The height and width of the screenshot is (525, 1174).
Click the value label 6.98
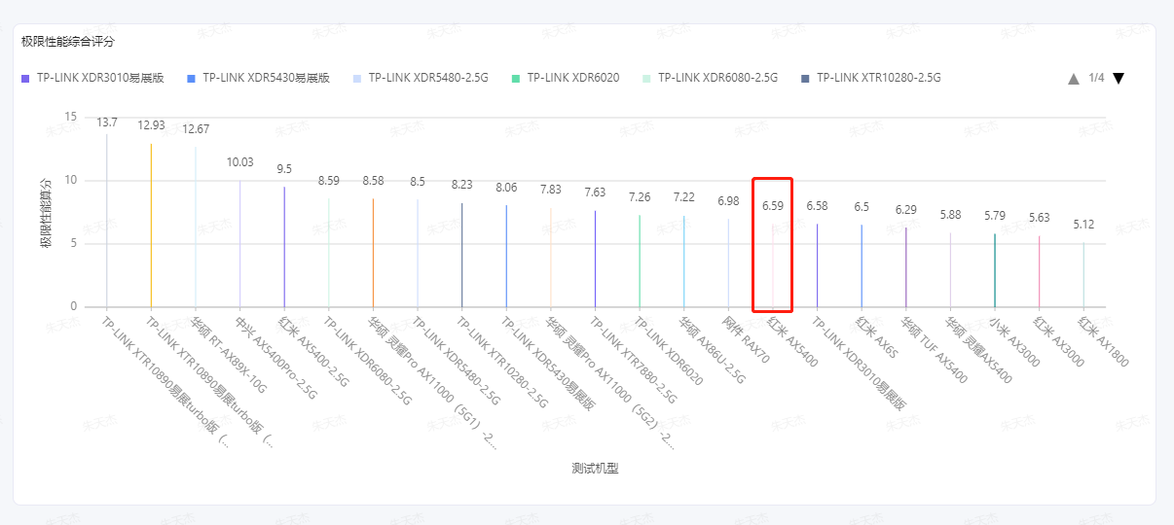[728, 201]
